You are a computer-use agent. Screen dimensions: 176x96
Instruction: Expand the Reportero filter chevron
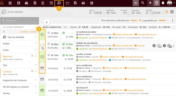pos(36,56)
